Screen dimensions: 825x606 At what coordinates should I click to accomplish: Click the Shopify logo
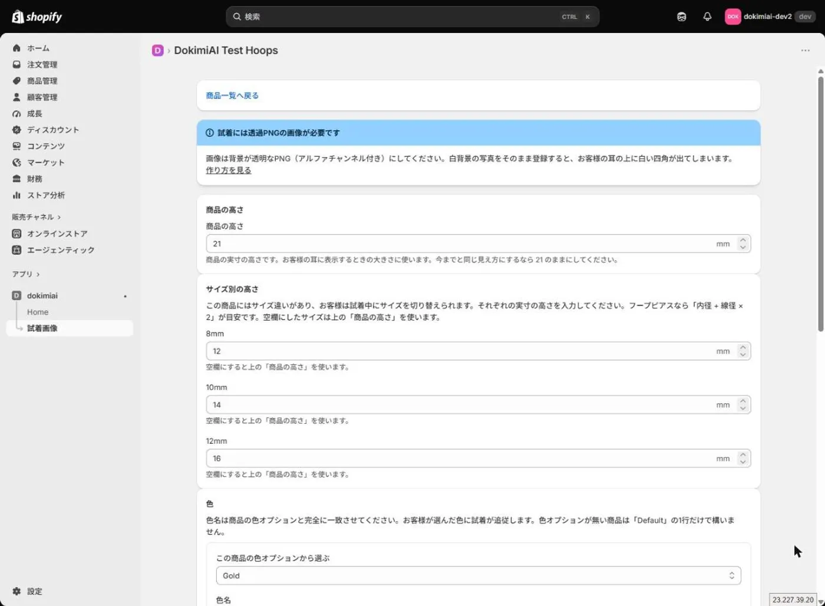click(x=37, y=17)
